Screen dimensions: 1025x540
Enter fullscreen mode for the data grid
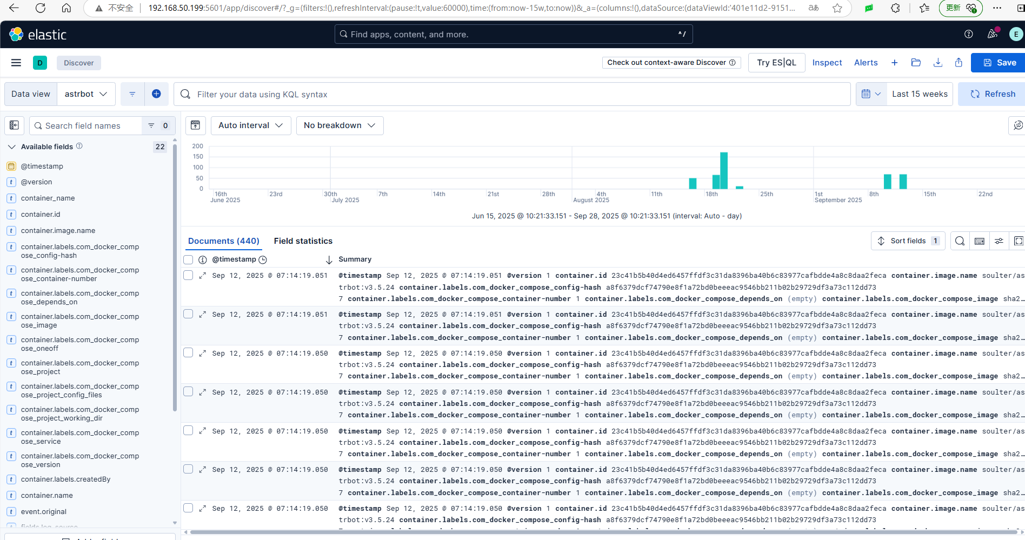[x=1018, y=241]
